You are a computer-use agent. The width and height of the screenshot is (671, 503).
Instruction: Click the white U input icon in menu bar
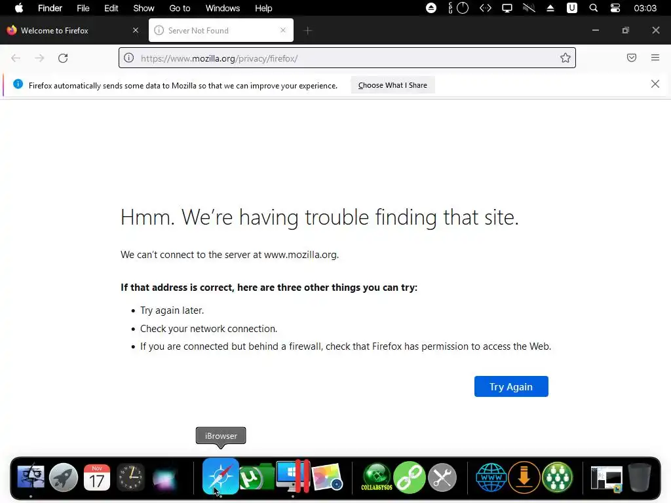tap(571, 8)
